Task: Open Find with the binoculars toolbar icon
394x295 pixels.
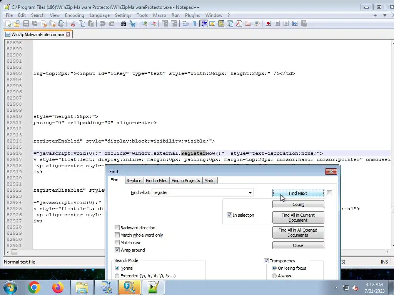Action: pos(123,23)
